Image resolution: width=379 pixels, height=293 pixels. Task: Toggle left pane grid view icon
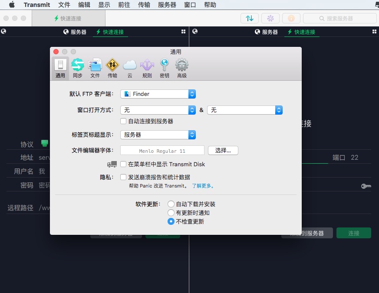(184, 31)
